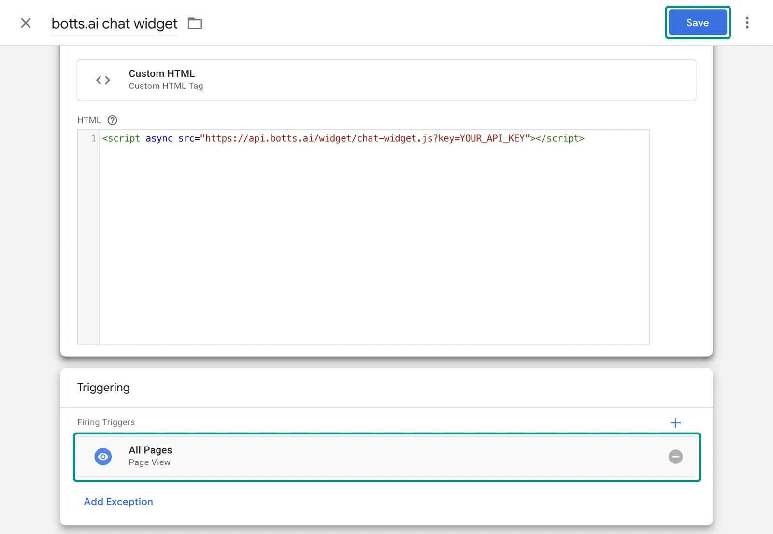Remove the All Pages trigger minus icon
Screen dimensions: 773x534
tap(675, 457)
